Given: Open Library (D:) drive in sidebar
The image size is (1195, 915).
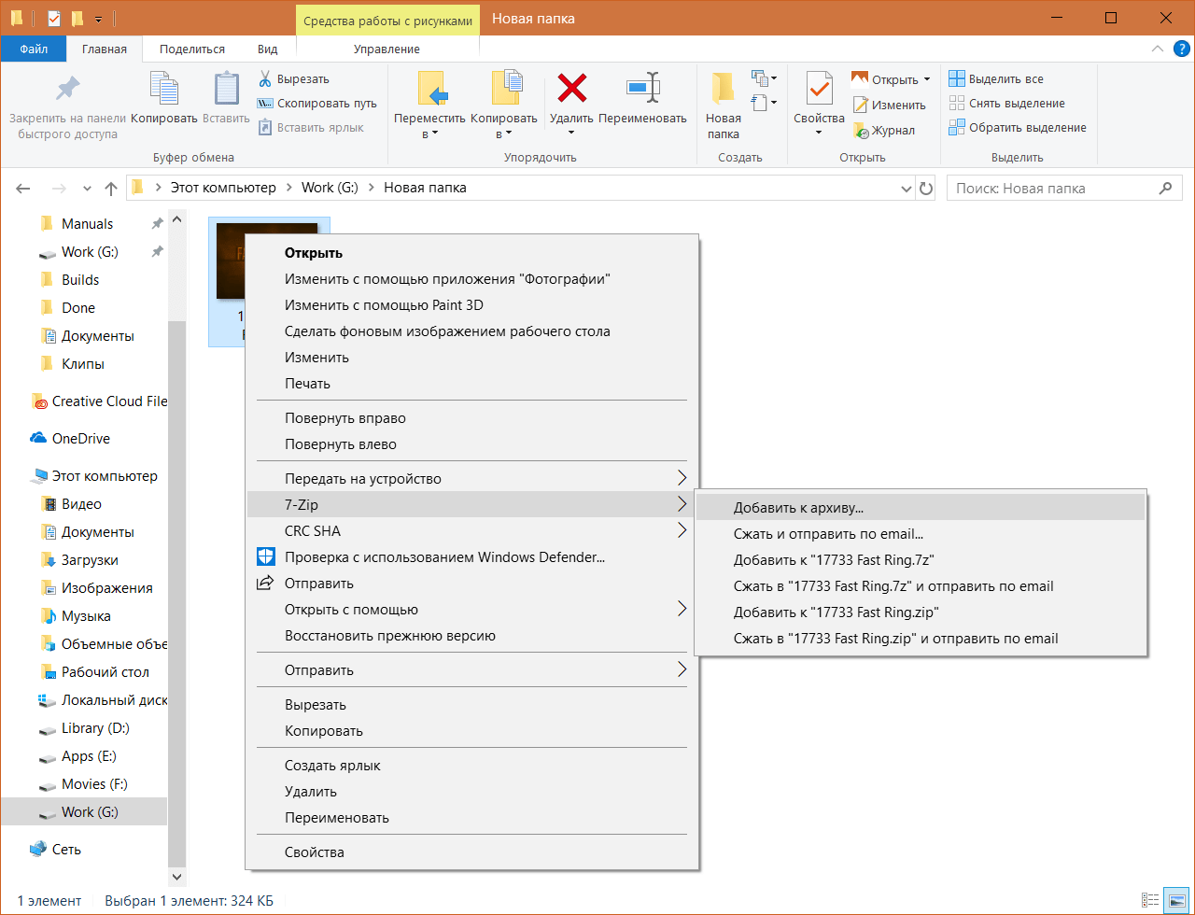Looking at the screenshot, I should click(95, 728).
